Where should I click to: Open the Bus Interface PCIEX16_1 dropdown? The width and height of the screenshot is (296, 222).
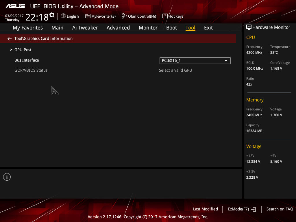[x=195, y=61]
